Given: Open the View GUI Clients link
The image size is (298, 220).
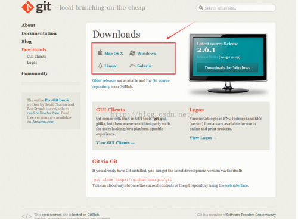Looking at the screenshot, I should tap(115, 143).
